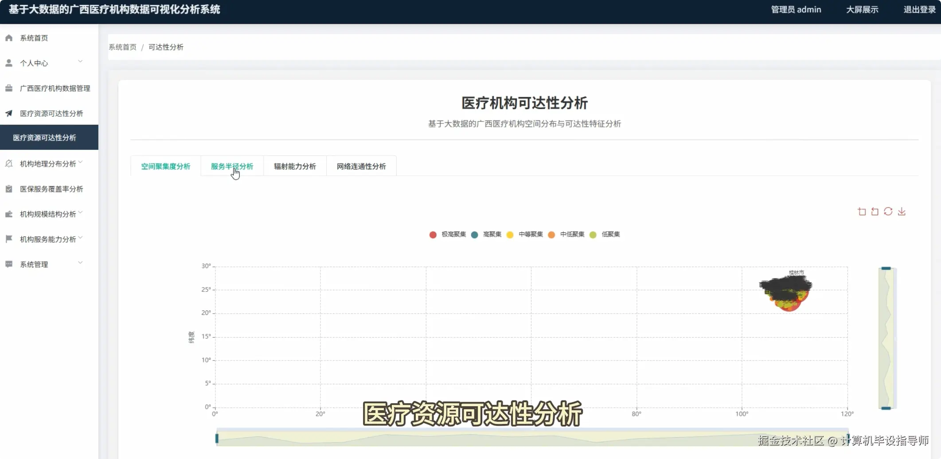The image size is (941, 459).
Task: Switch to the 网络连通性分析 tab
Action: click(361, 166)
